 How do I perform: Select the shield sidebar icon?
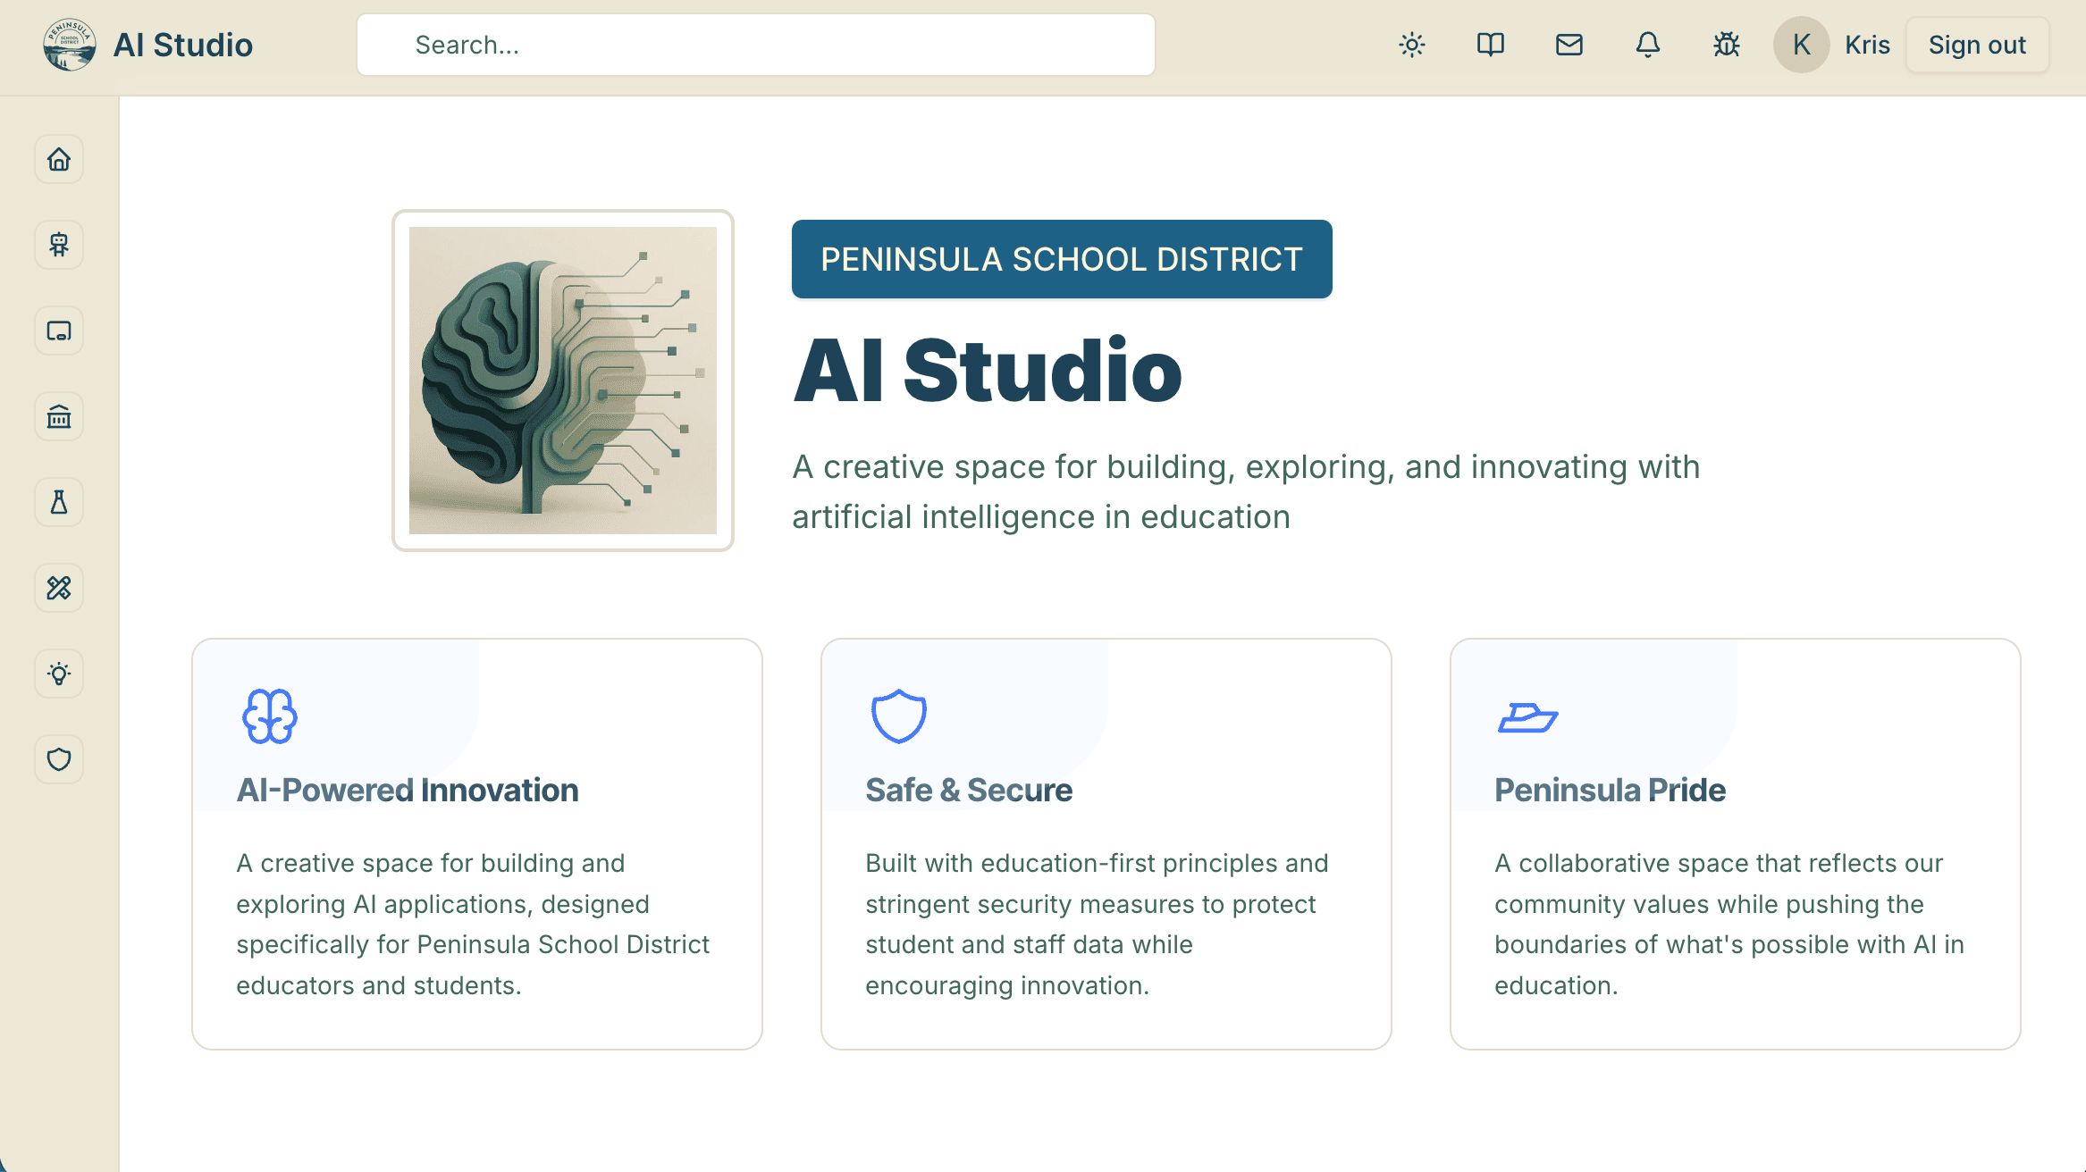[x=59, y=760]
